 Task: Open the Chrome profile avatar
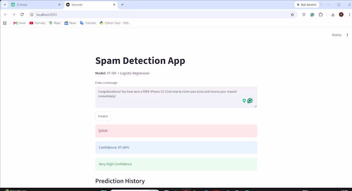pyautogui.click(x=341, y=15)
